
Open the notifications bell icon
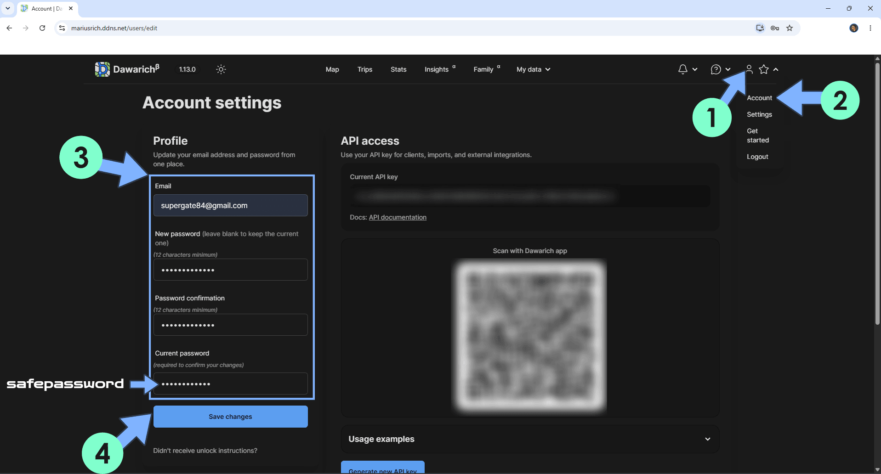tap(683, 69)
